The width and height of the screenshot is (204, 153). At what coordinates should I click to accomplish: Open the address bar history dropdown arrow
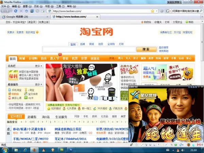pyautogui.click(x=157, y=11)
